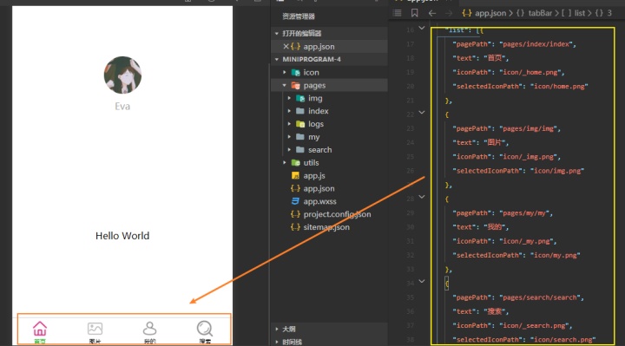Open the app.wxss stylesheet file
625x346 pixels.
pos(319,201)
